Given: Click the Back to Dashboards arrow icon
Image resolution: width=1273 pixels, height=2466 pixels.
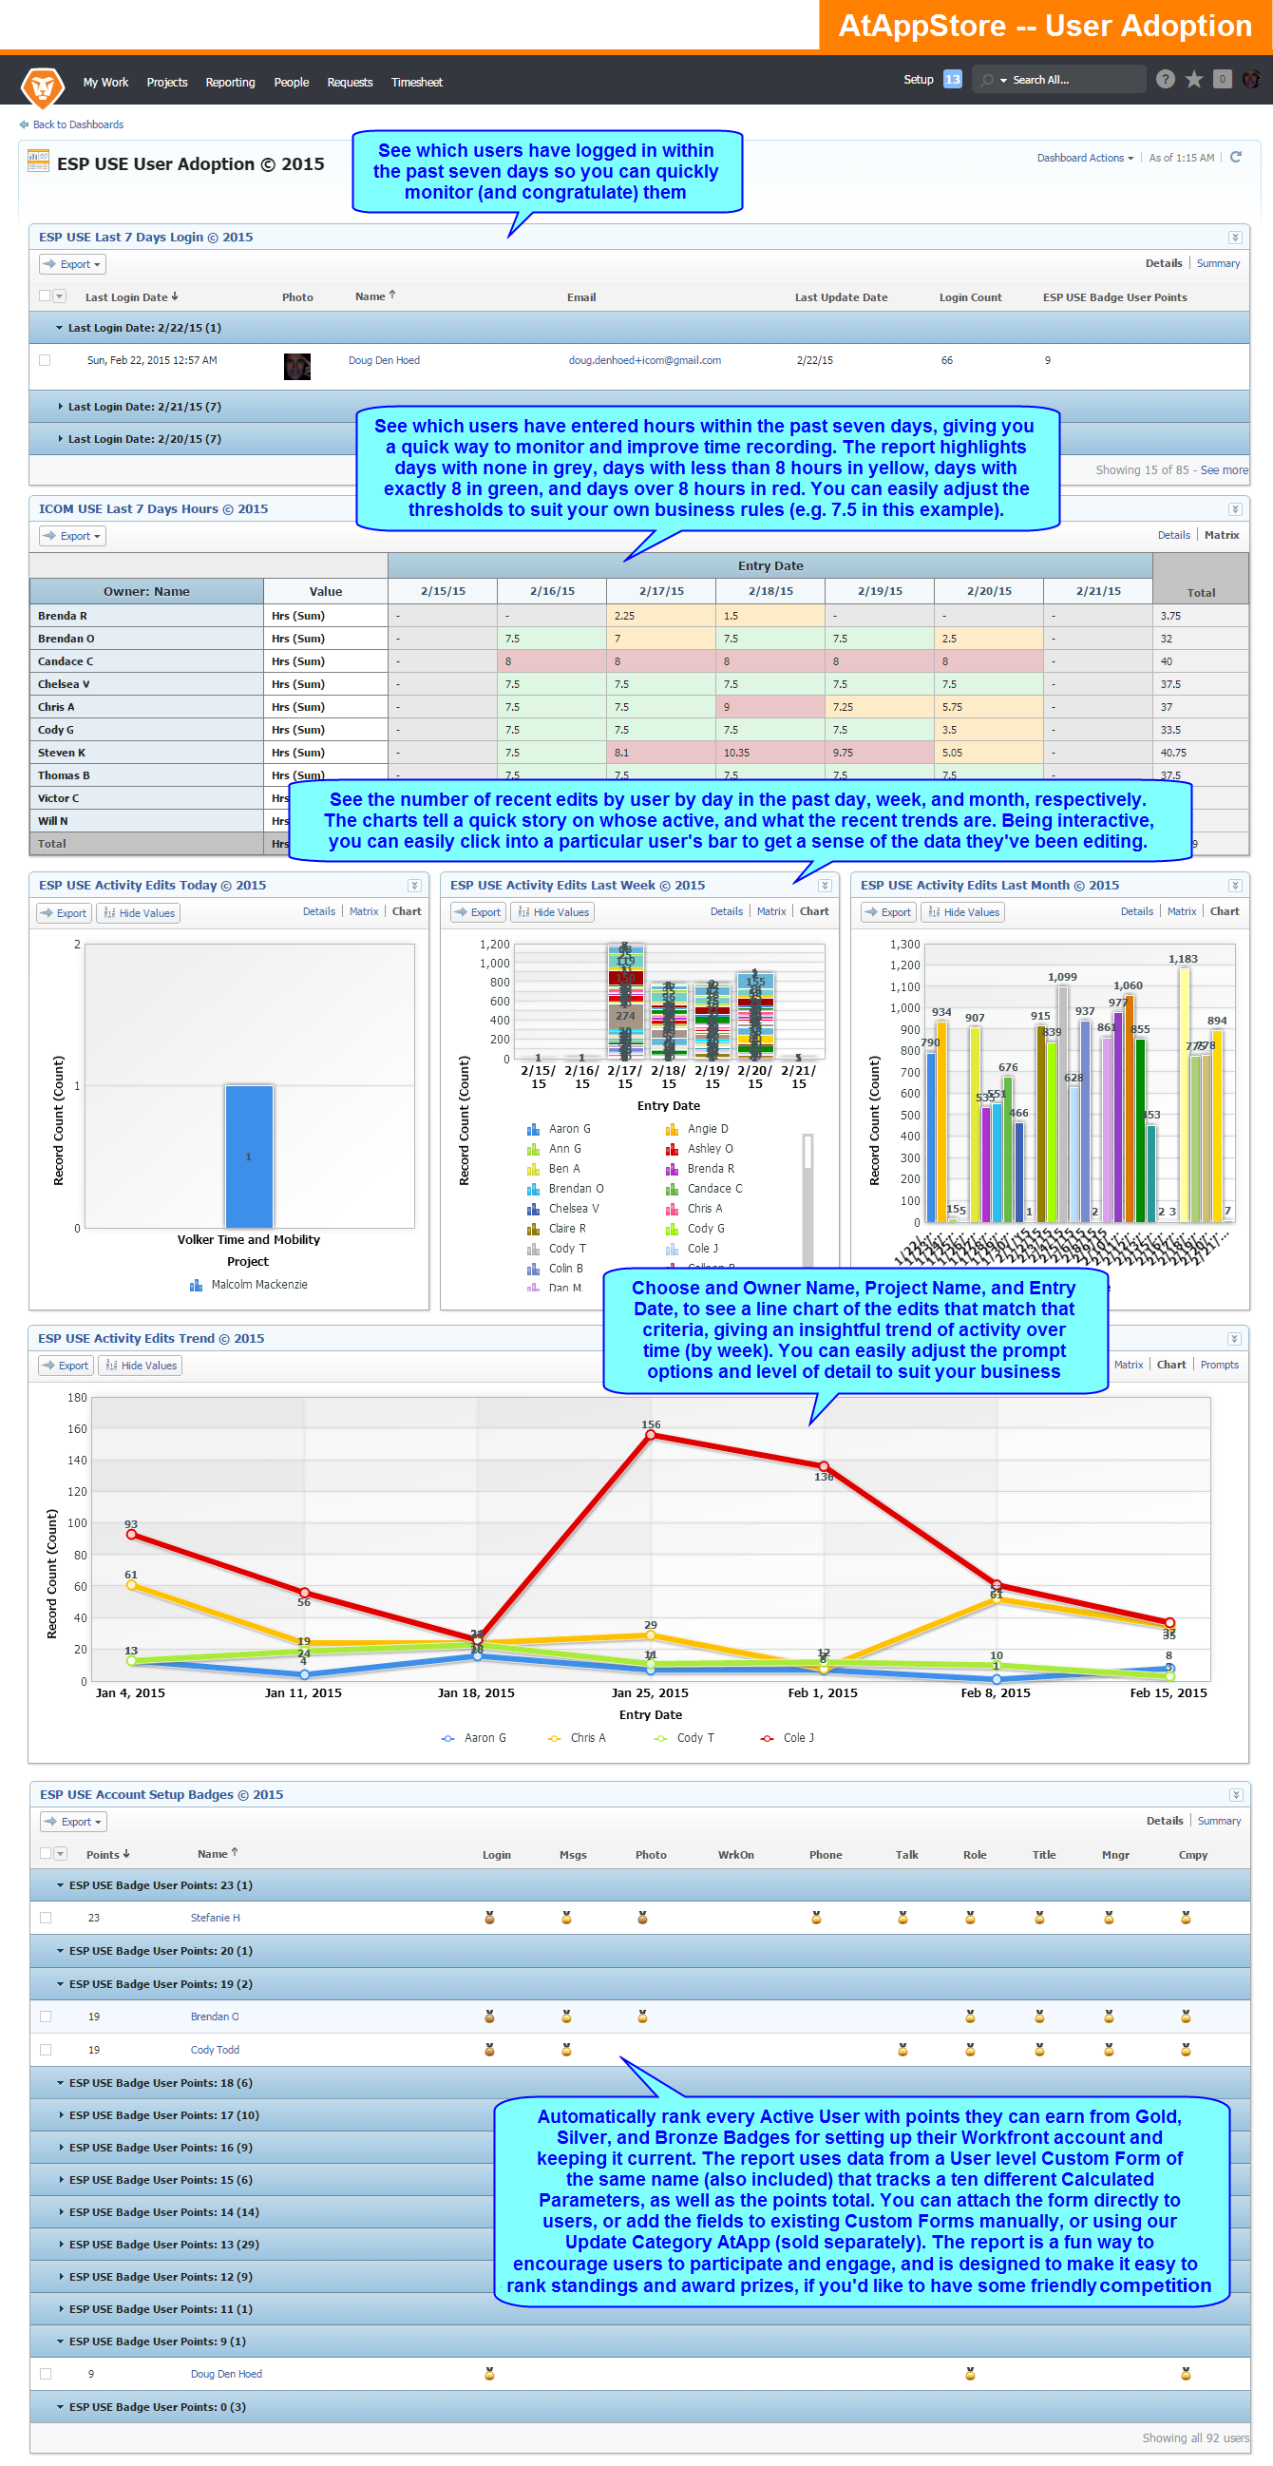Looking at the screenshot, I should [24, 124].
